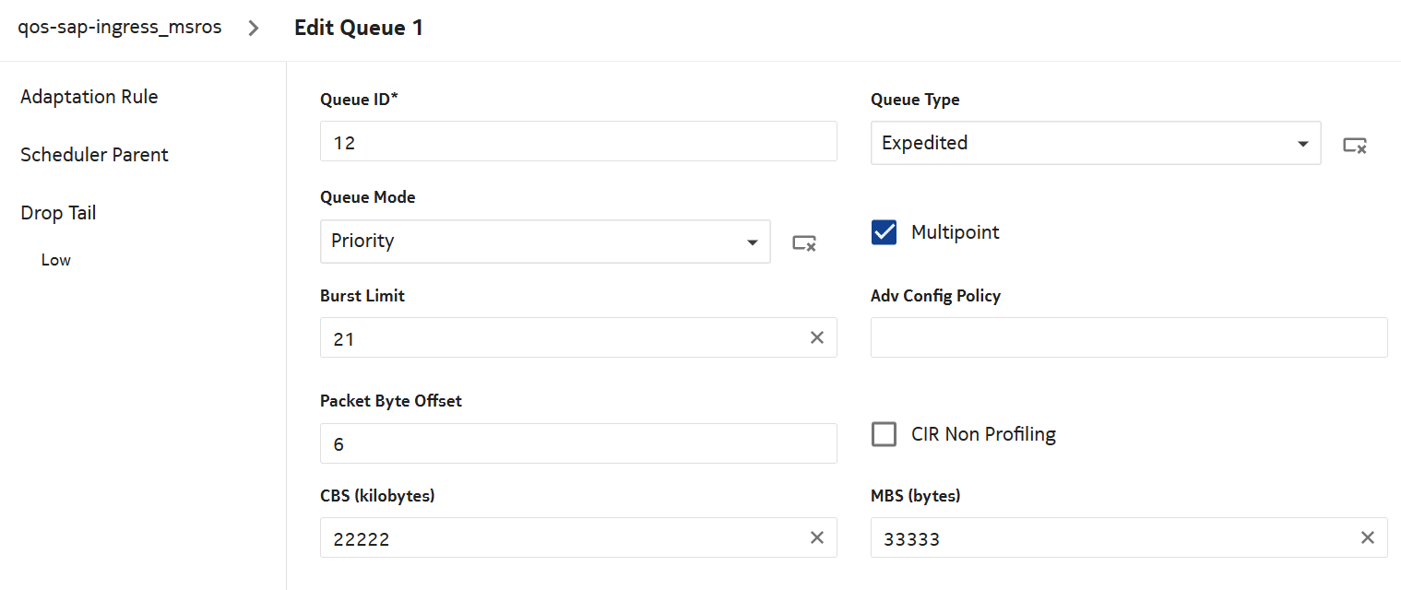
Task: Enable the CIR Non Profiling checkbox
Action: pos(884,434)
